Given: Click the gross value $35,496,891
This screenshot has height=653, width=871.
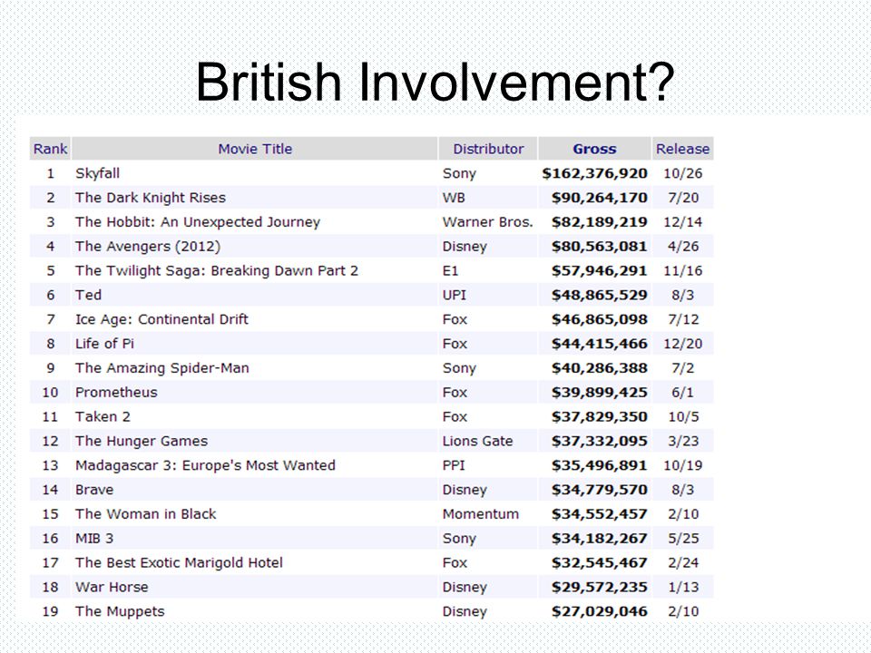Looking at the screenshot, I should tap(600, 466).
